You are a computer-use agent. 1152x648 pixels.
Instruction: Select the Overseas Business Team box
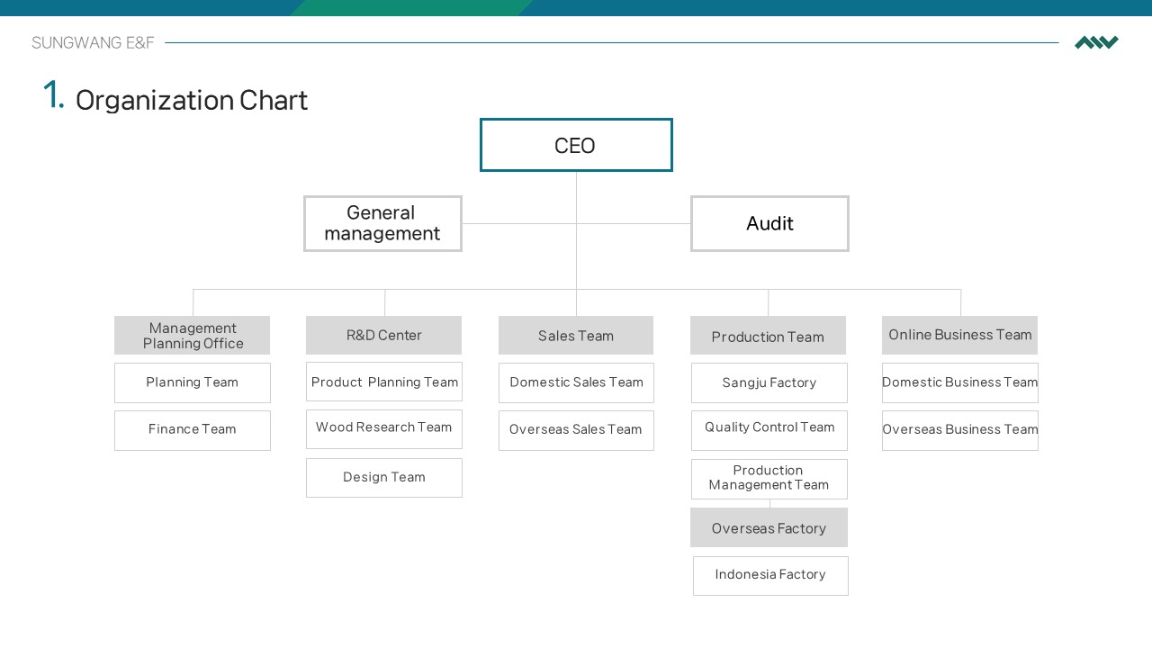coord(960,430)
